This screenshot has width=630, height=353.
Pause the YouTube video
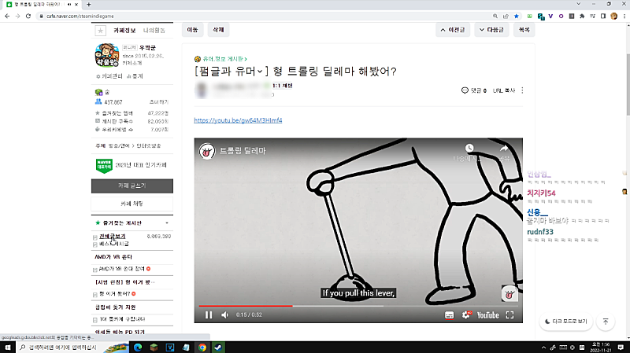(x=209, y=315)
